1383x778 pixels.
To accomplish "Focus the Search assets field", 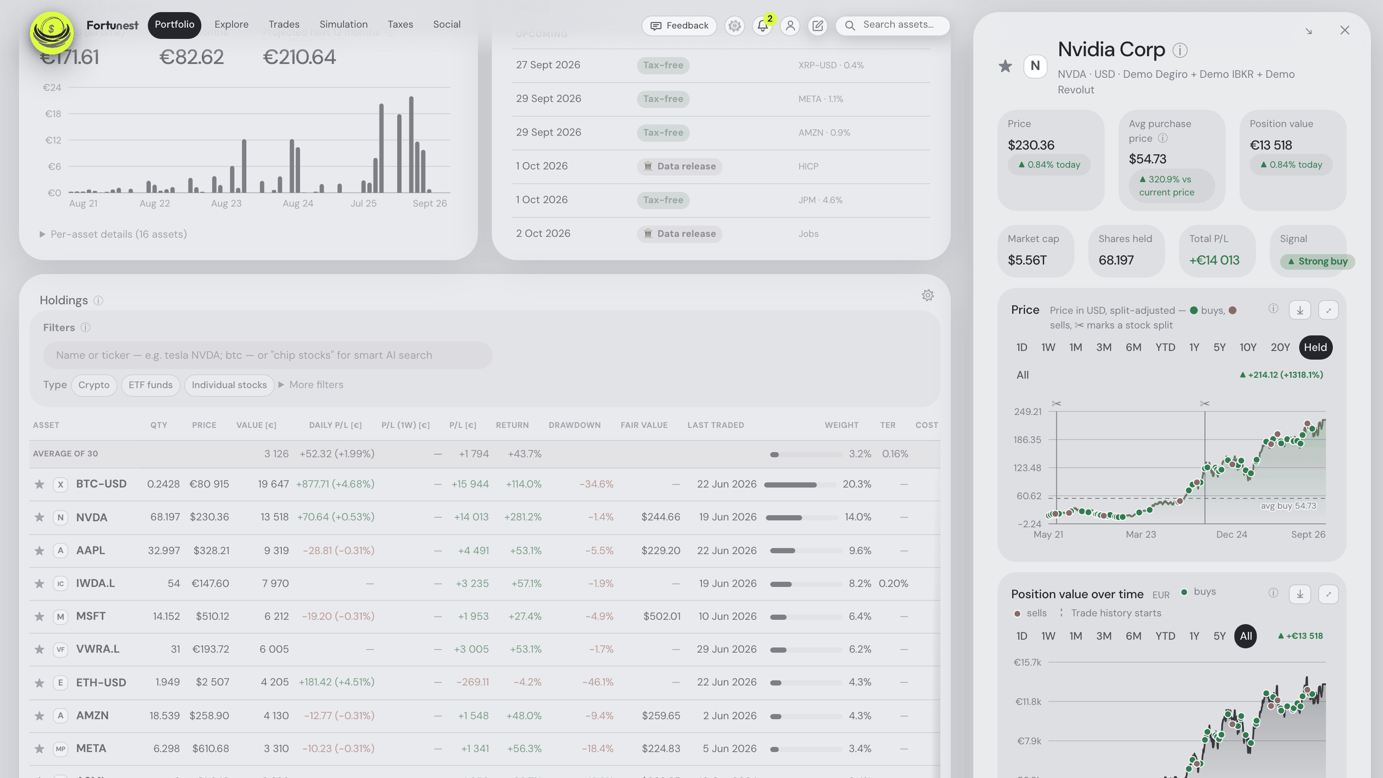I will click(892, 25).
